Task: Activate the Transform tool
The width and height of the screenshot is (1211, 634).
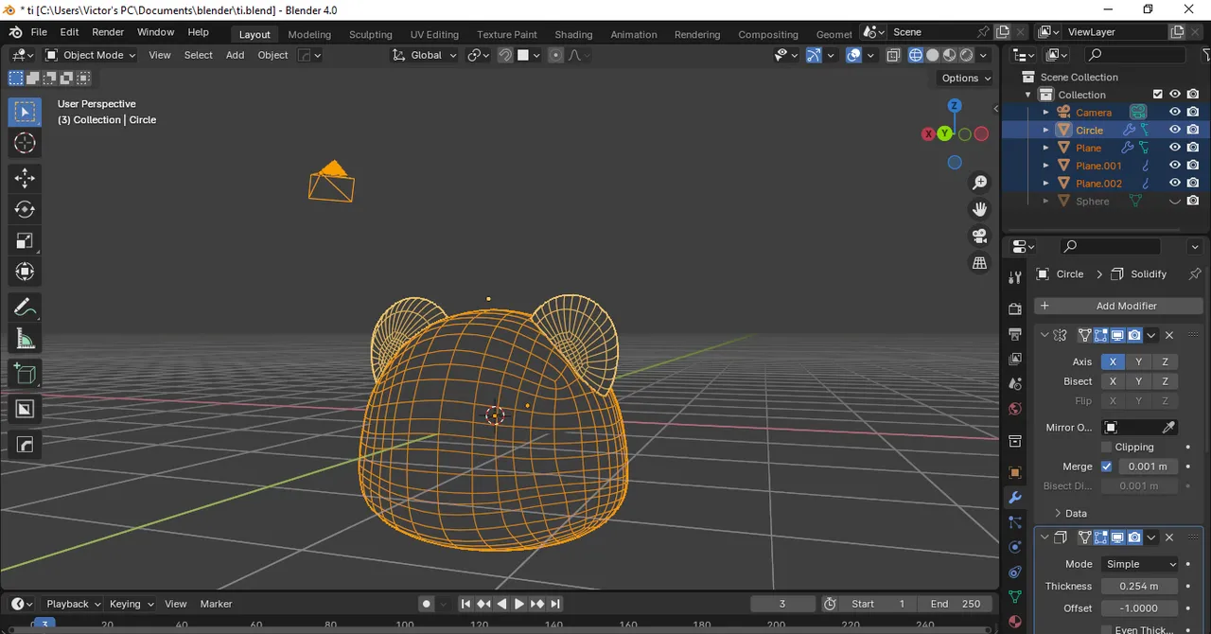Action: 25,272
